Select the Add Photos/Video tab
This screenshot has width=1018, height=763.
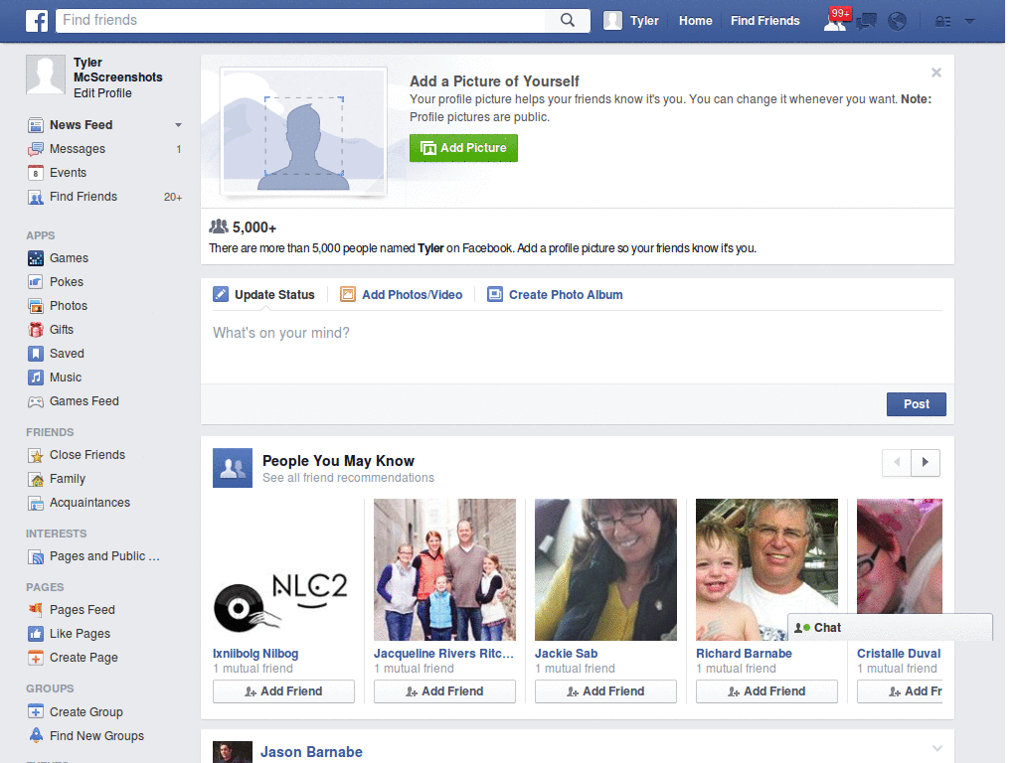[402, 294]
